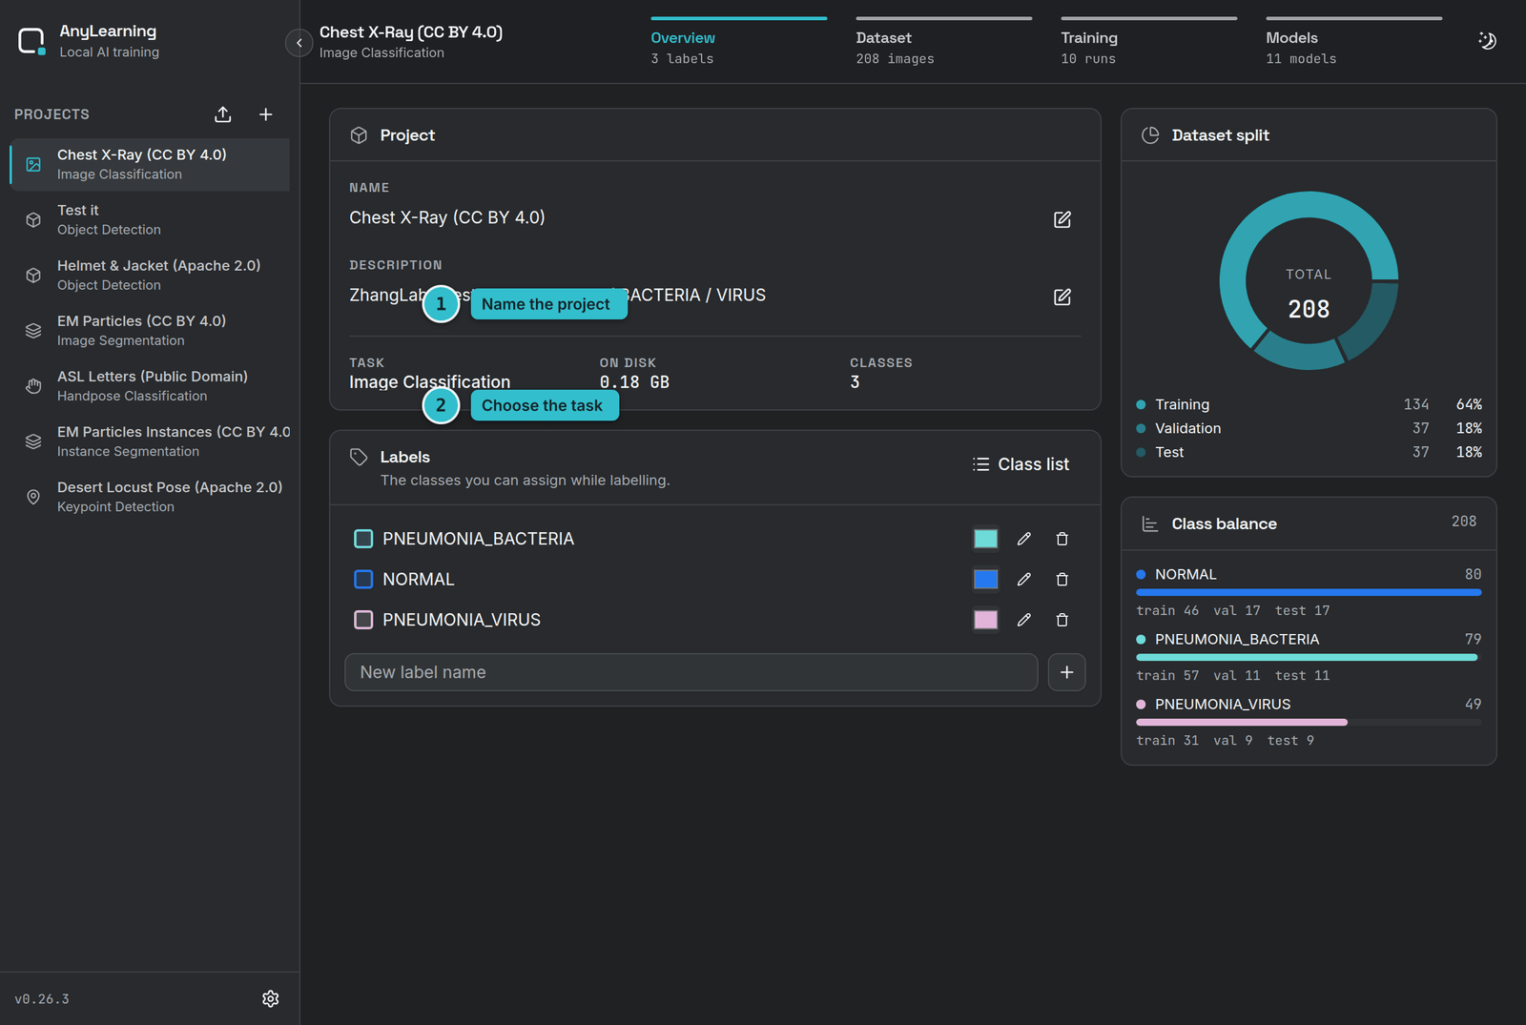
Task: Click the import project upload icon
Action: [223, 114]
